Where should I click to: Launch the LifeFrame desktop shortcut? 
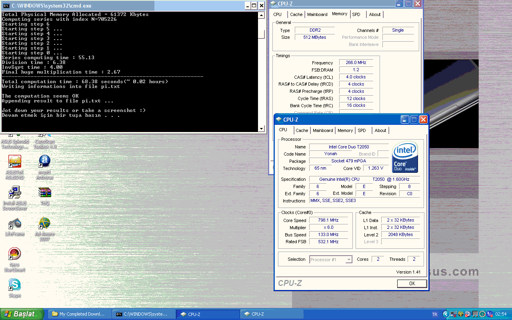(15, 227)
